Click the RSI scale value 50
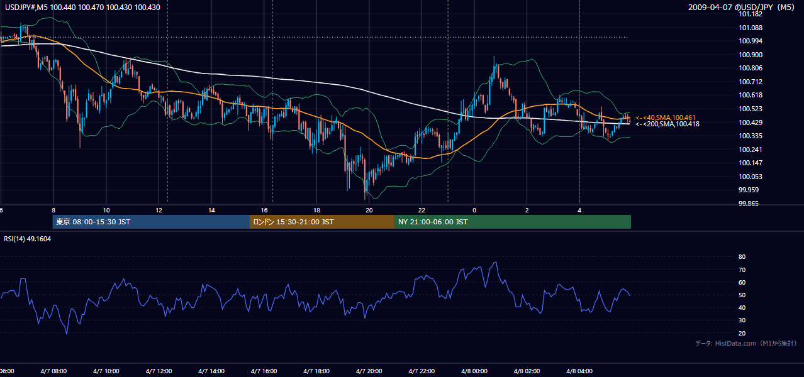 [x=742, y=295]
